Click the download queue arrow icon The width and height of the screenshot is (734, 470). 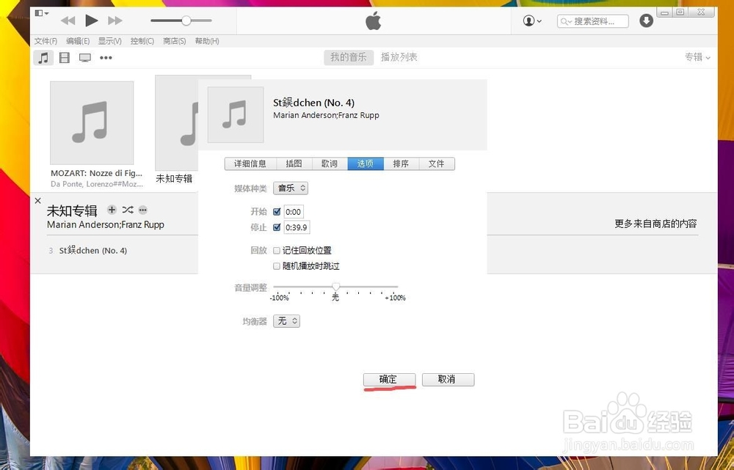pos(646,21)
